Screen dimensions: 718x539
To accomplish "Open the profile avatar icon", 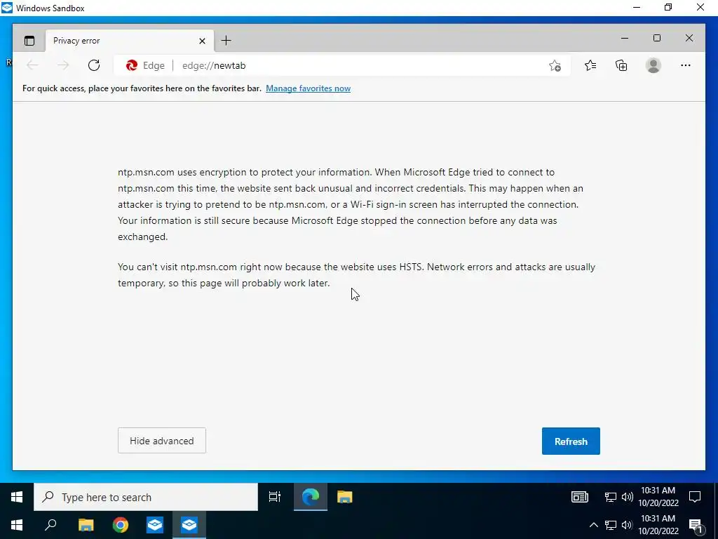I will pos(653,65).
